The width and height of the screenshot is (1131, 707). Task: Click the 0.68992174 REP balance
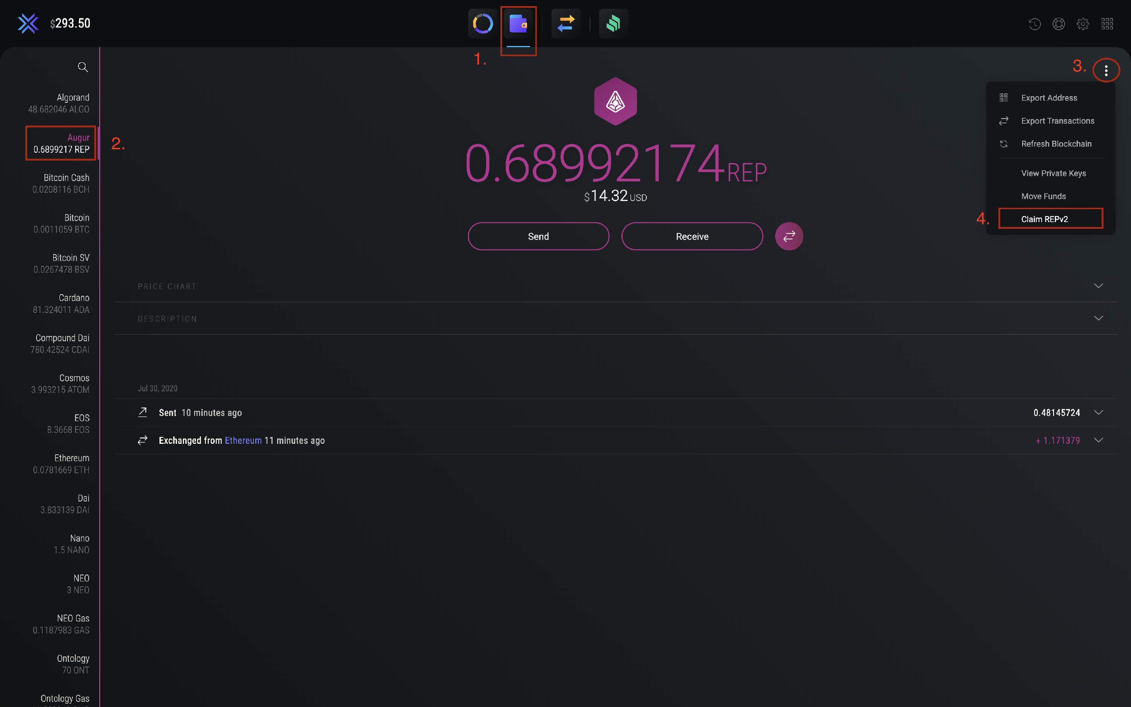click(x=616, y=163)
